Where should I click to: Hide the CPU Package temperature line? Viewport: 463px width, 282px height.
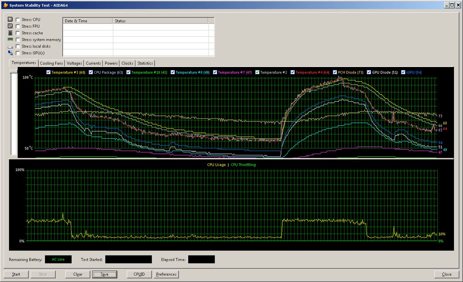click(x=91, y=72)
